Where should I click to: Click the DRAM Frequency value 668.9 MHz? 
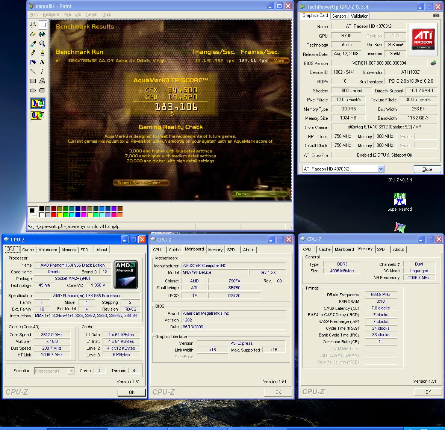381,295
